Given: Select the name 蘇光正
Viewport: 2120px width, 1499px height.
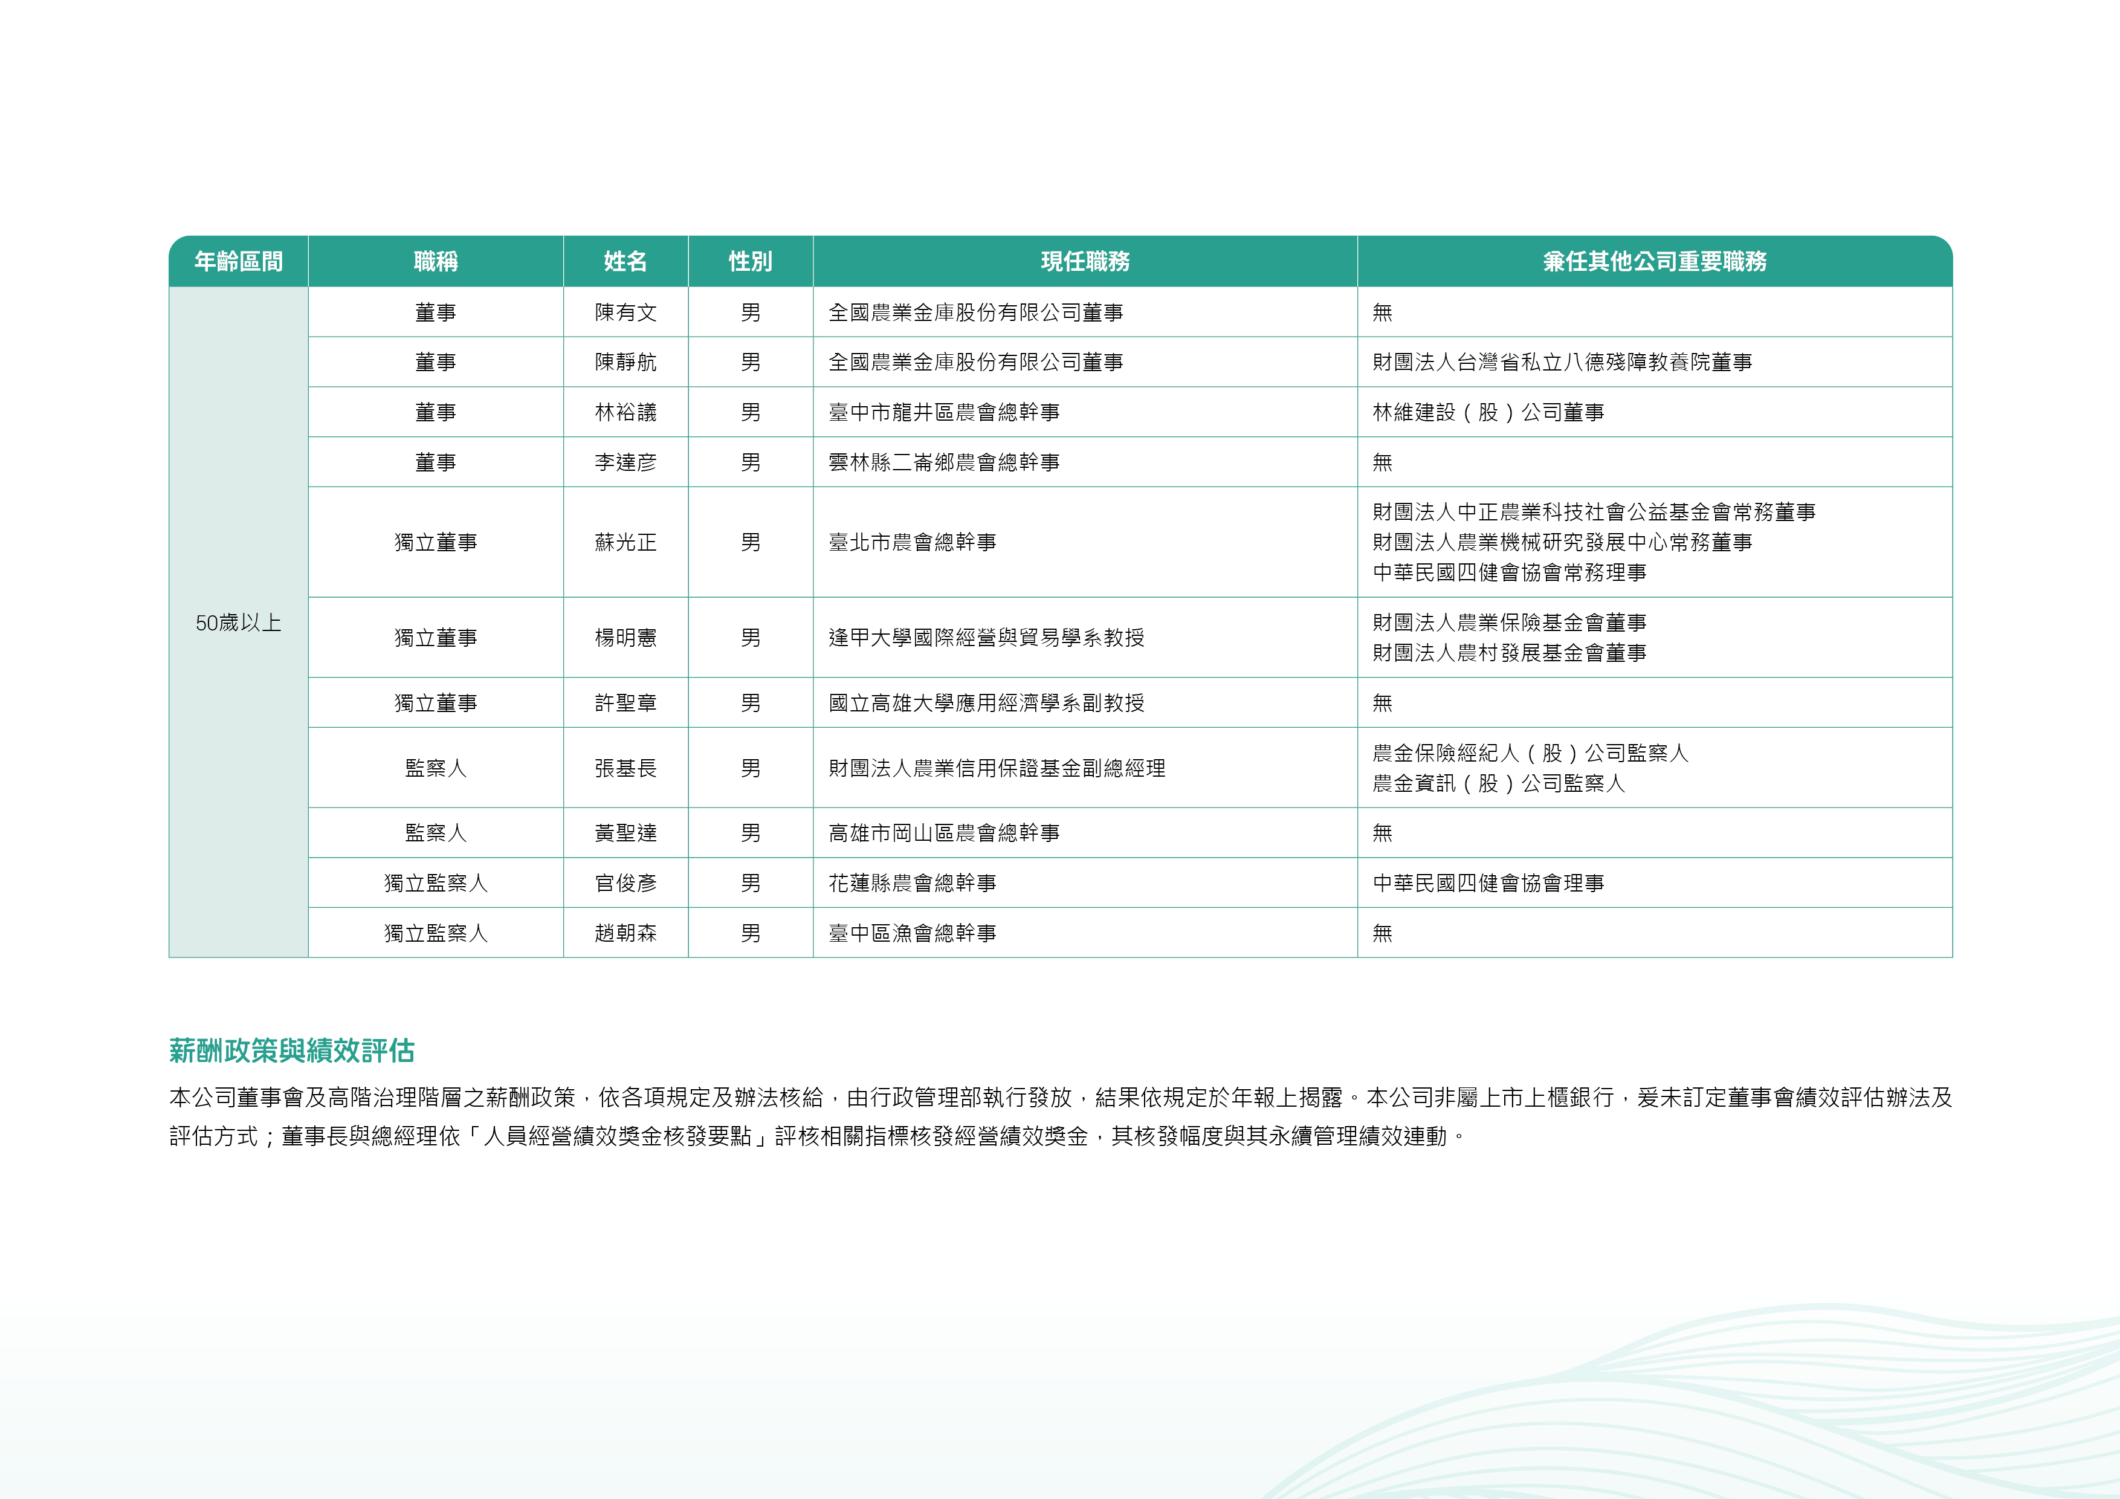Looking at the screenshot, I should 625,542.
